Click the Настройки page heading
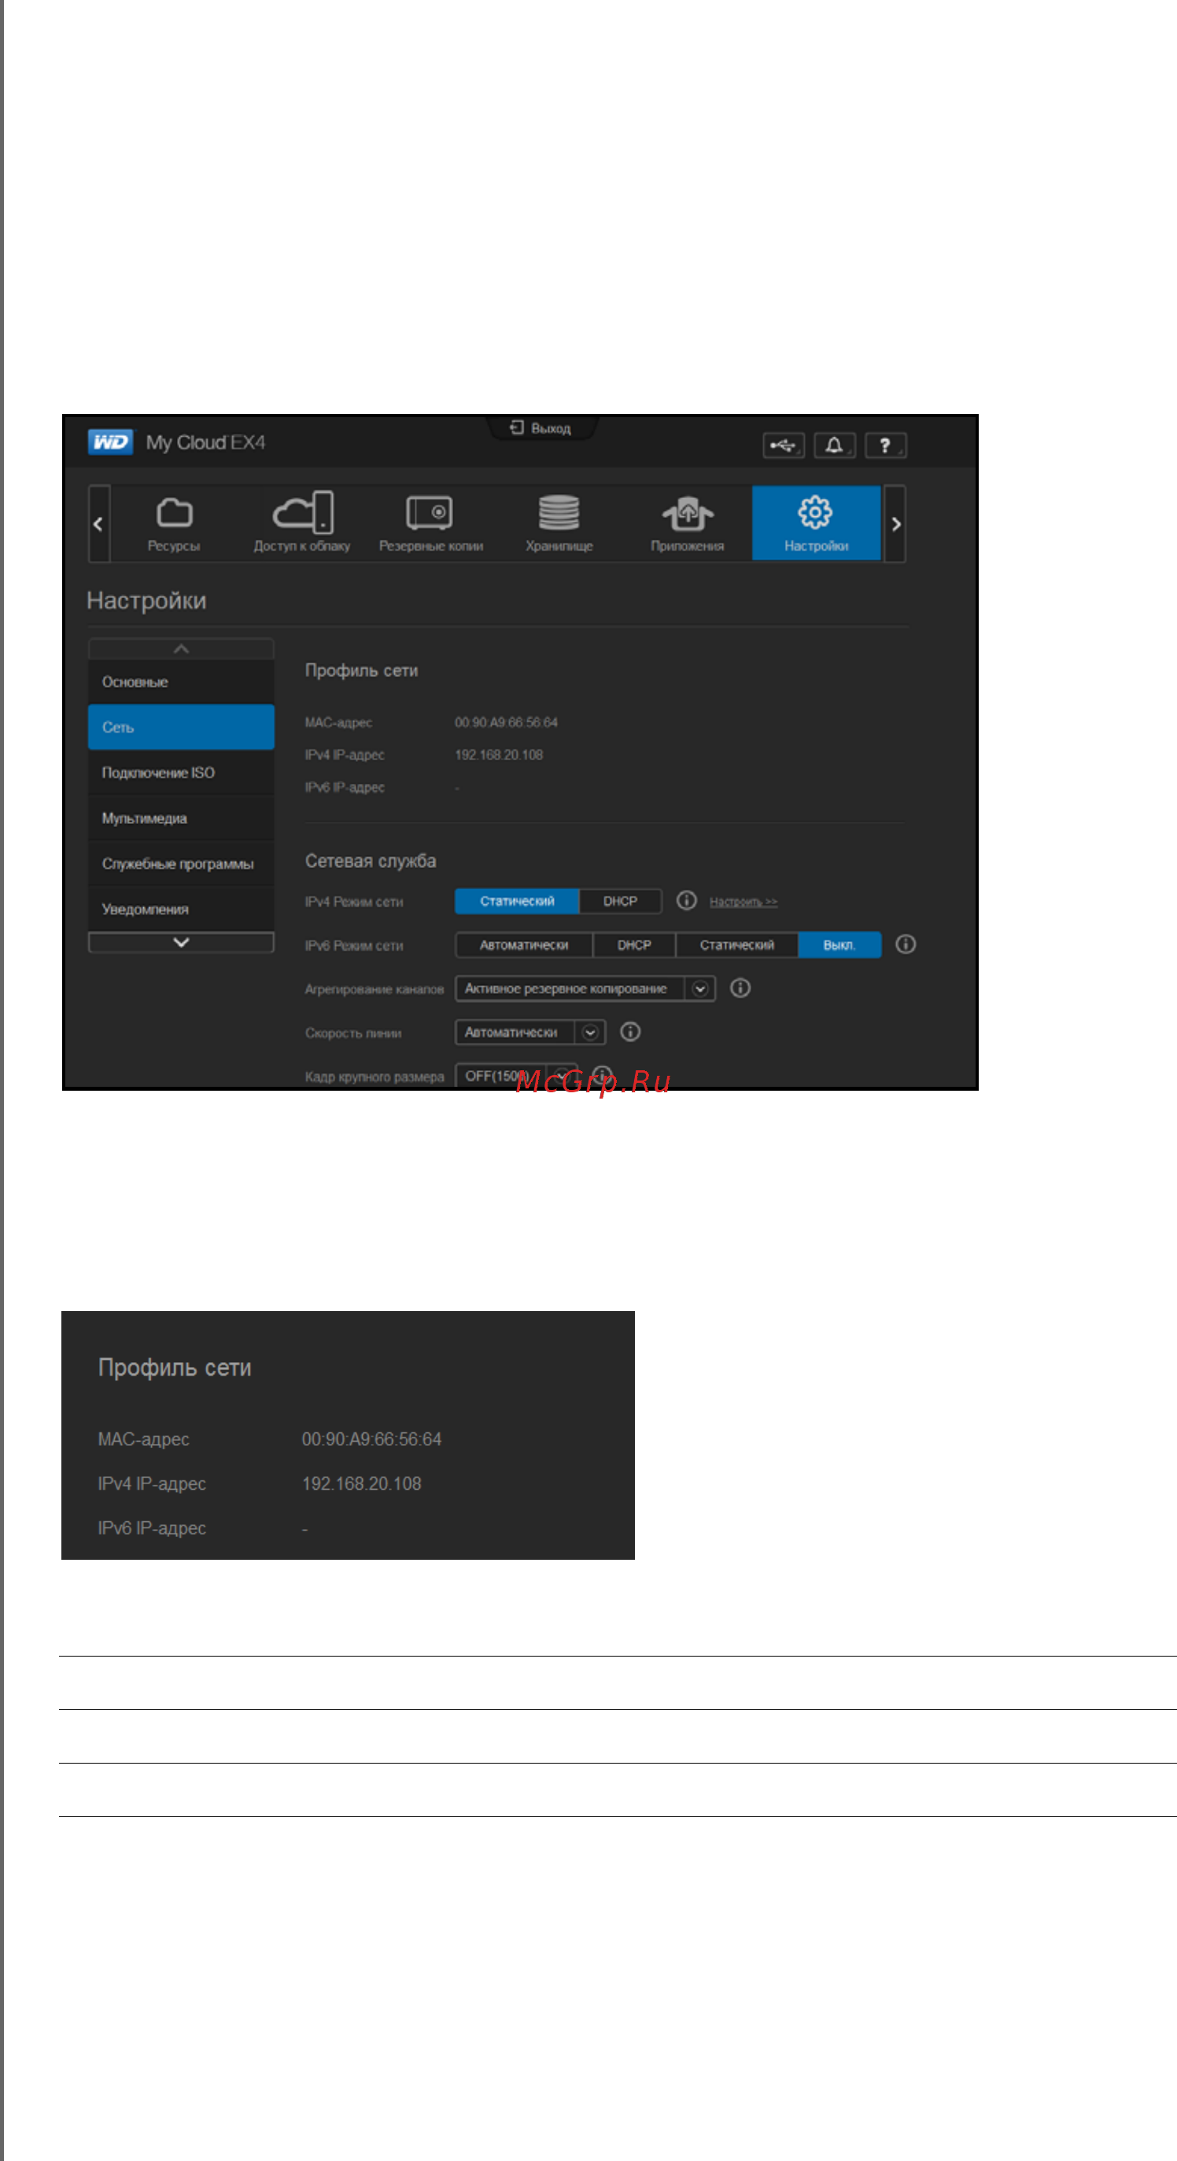Viewport: 1177px width, 2161px height. [x=146, y=600]
